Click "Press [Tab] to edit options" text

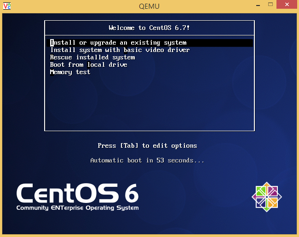coord(147,146)
